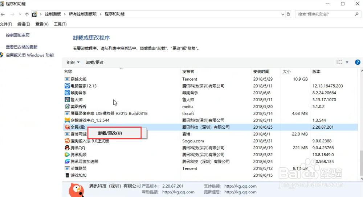This screenshot has height=197, width=363.
Task: Open the 工具(T) menu
Action: coord(60,24)
